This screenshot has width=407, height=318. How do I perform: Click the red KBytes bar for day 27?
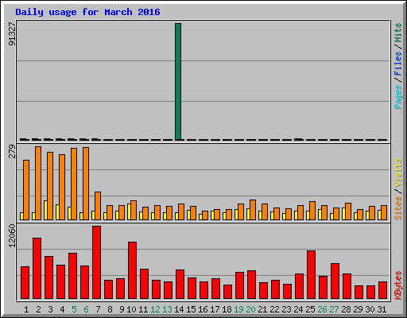click(335, 281)
